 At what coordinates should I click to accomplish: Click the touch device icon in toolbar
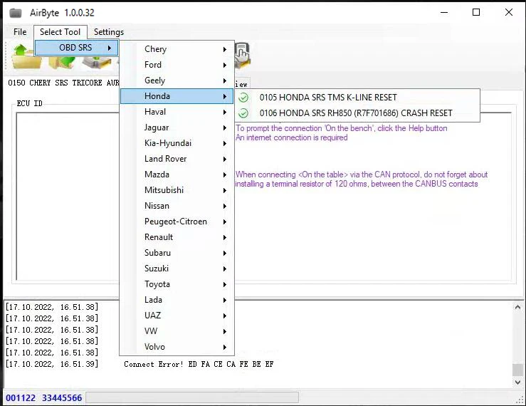pos(242,56)
